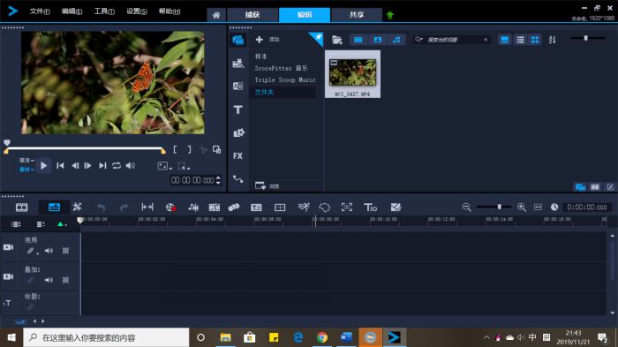Open the customize toolbar tools icon
The width and height of the screenshot is (618, 347).
78,207
